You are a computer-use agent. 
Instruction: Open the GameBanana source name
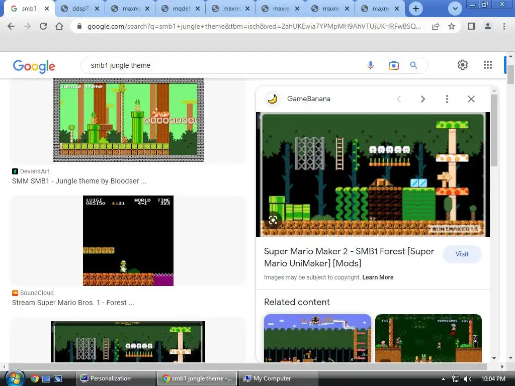point(309,99)
